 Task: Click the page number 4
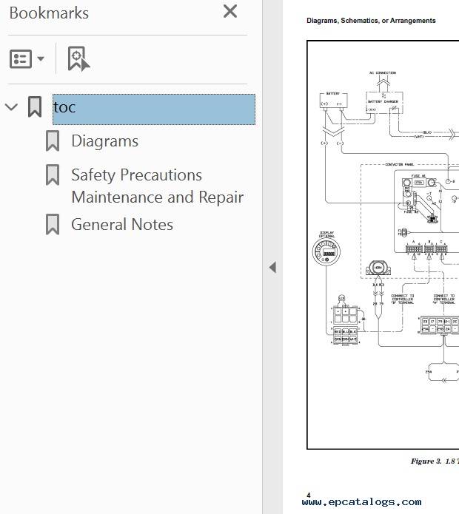pos(309,495)
